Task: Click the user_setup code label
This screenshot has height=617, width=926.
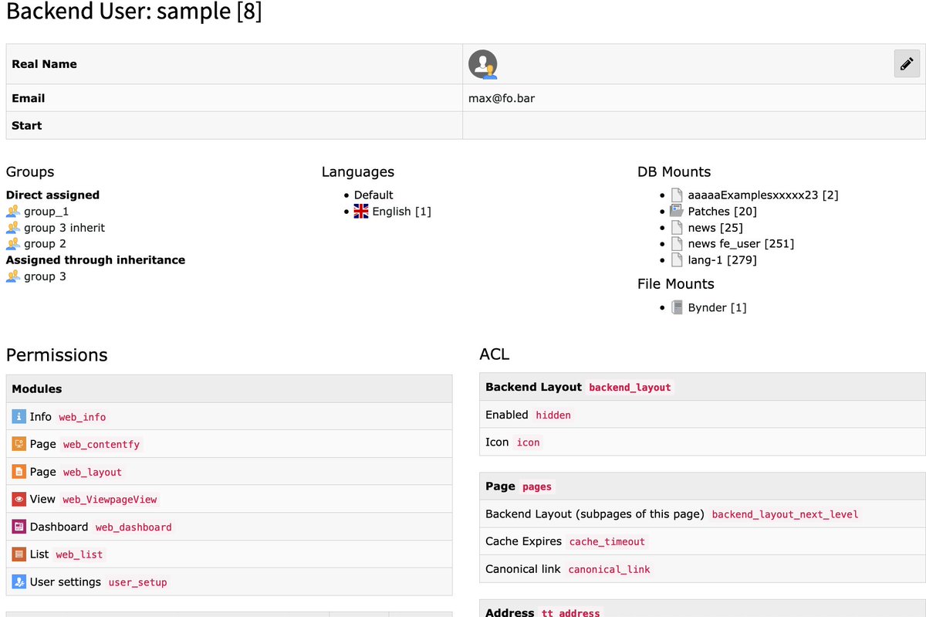Action: 138,583
